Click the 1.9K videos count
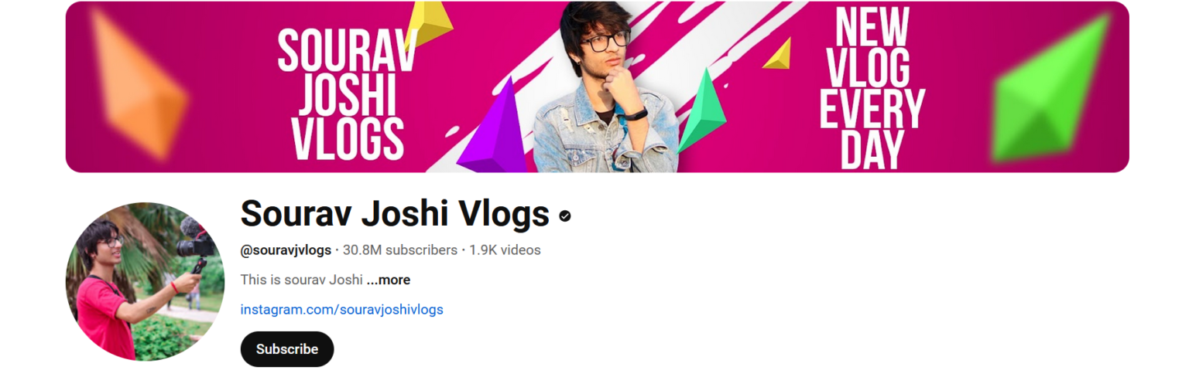The width and height of the screenshot is (1189, 377). 505,250
